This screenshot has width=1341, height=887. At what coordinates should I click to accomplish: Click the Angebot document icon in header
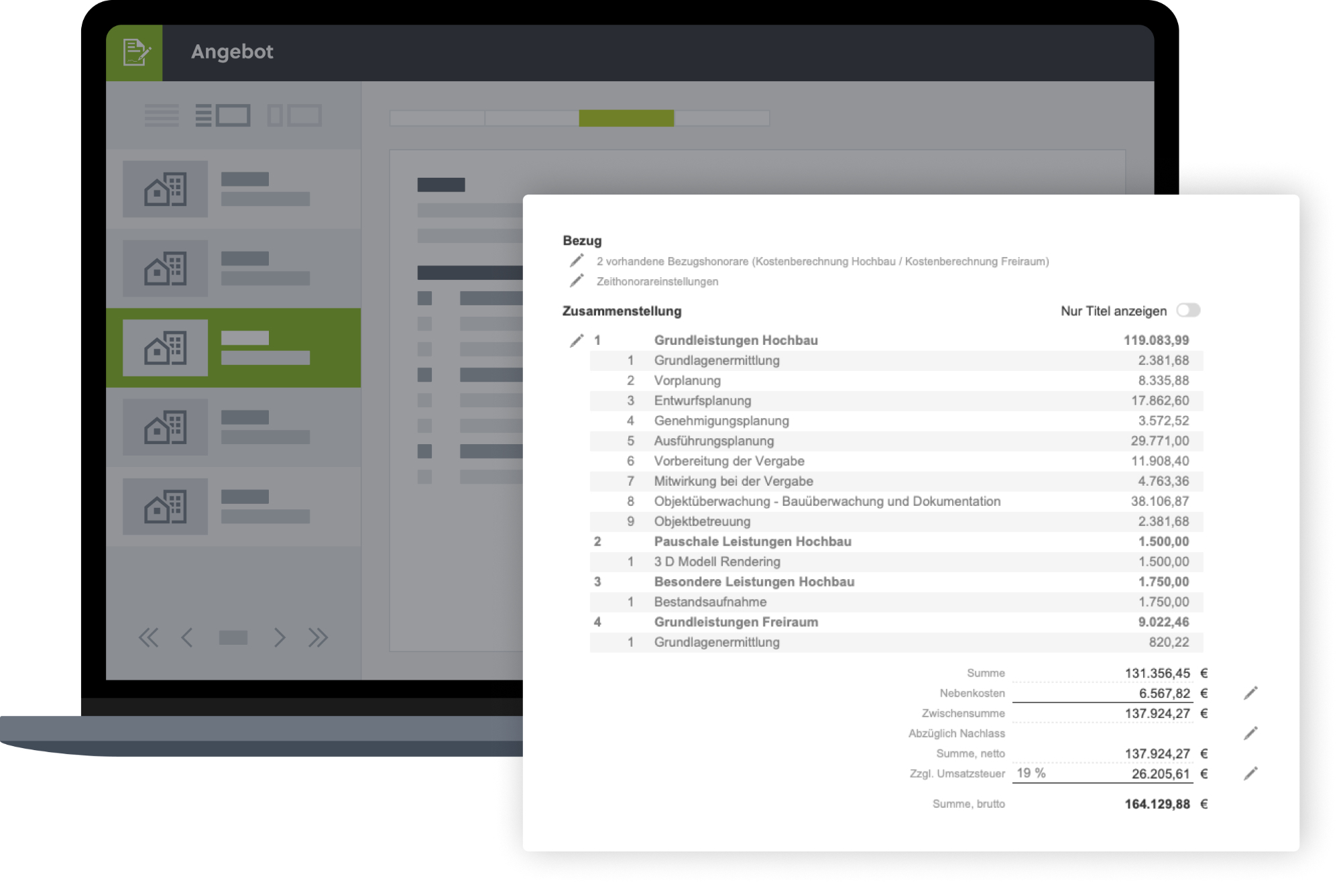(x=135, y=52)
